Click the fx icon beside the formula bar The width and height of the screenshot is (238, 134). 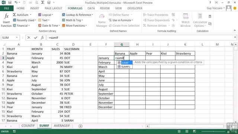[42, 38]
